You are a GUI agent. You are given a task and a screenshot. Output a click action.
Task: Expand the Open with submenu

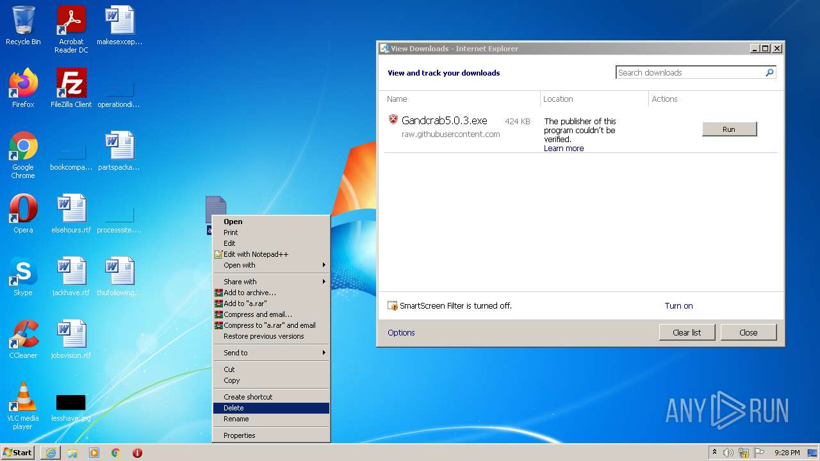tap(271, 265)
